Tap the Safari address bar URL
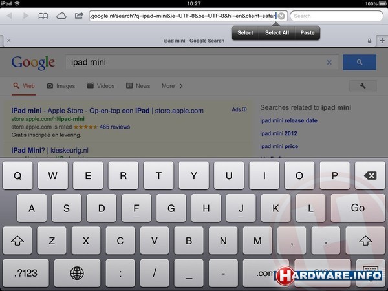Viewport: 388px width, 291px height. 183,16
